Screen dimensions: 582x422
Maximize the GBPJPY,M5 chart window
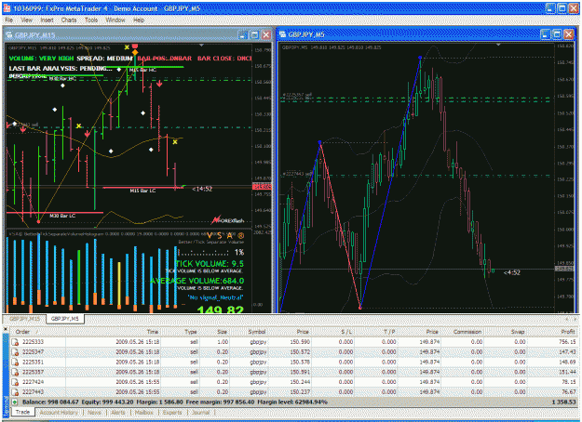pos(556,34)
